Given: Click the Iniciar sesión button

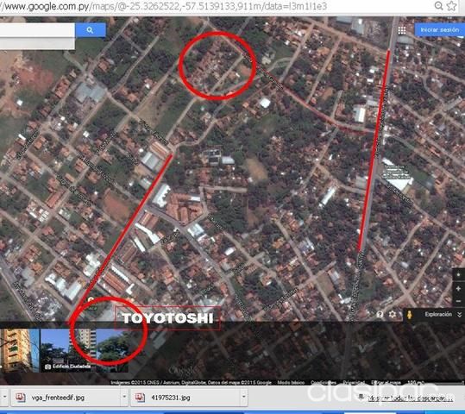Looking at the screenshot, I should pyautogui.click(x=439, y=30).
